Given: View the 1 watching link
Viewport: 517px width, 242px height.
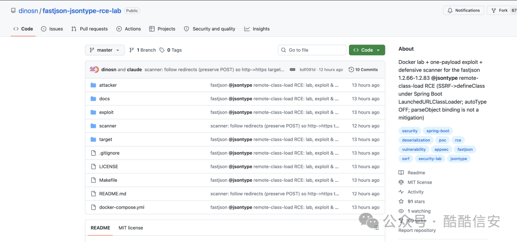Looking at the screenshot, I should pos(419,211).
